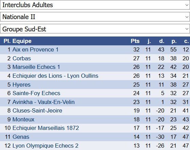Open Sainte-Foy Echecs team page
Viewport: 190px width, 150px height.
pos(36,93)
